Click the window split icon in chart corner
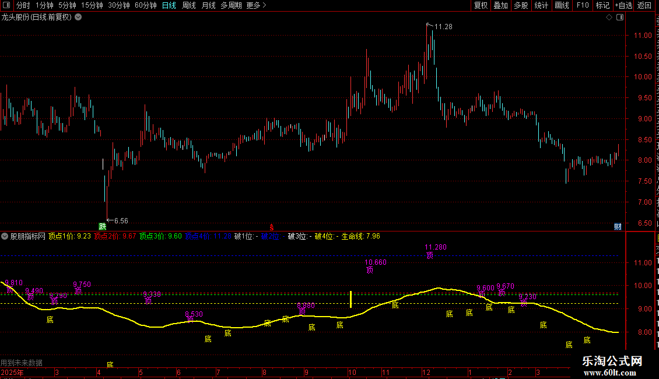 click(x=620, y=17)
